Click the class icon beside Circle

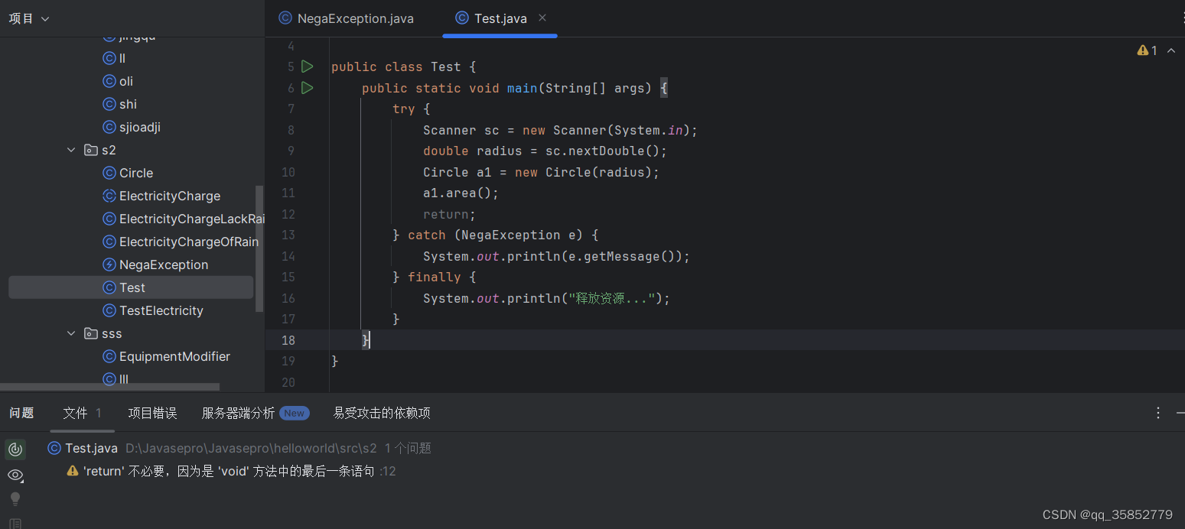(109, 173)
